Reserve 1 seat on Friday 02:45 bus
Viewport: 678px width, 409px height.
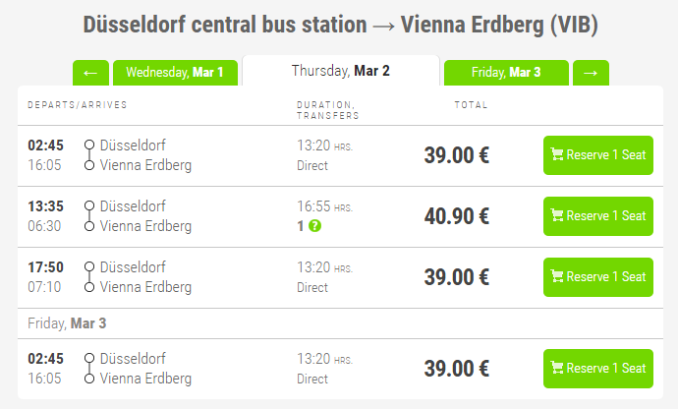coord(598,369)
